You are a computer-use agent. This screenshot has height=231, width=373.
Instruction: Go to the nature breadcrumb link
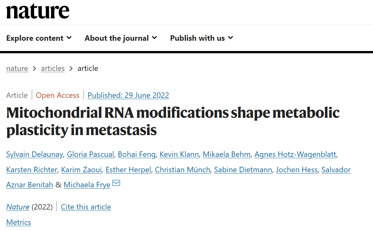click(17, 68)
